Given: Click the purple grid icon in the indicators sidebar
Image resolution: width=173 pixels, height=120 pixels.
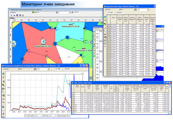Looking at the screenshot, I should (3, 99).
